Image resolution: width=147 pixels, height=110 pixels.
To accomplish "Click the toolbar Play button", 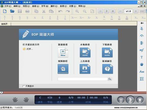I will tap(107, 11).
